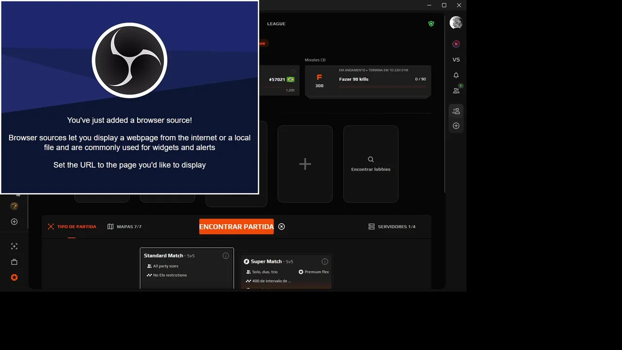Open the MAPAS 7/7 tab
The width and height of the screenshot is (622, 350).
(x=124, y=227)
